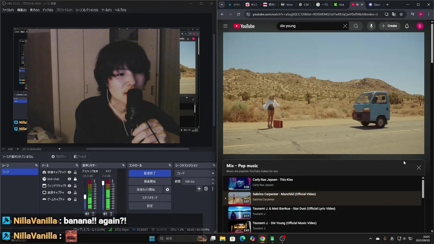Hide ゲームキャプチャ source with eye icon
Screen dimensions: 434x244
tap(69, 199)
